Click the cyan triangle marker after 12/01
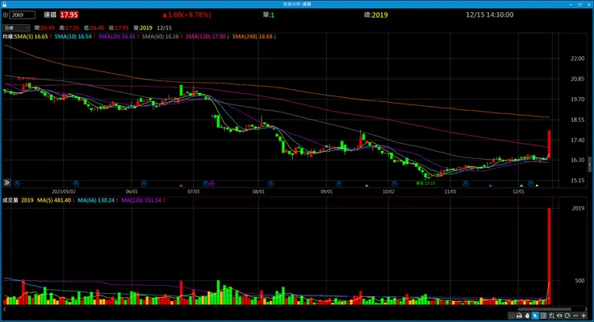Screen dimensions: 594x322 click(x=521, y=185)
